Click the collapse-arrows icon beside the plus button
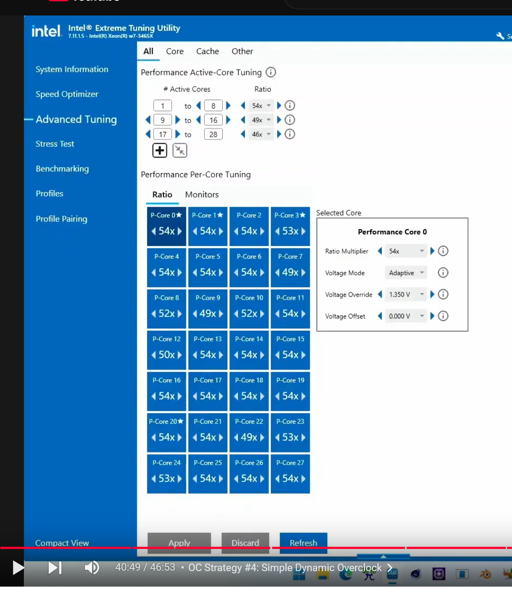The width and height of the screenshot is (512, 599). (x=180, y=151)
